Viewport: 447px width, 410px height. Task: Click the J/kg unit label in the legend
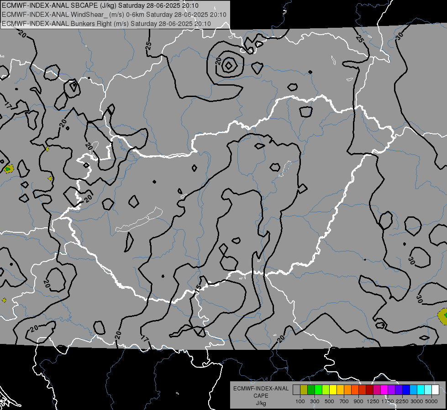point(261,403)
